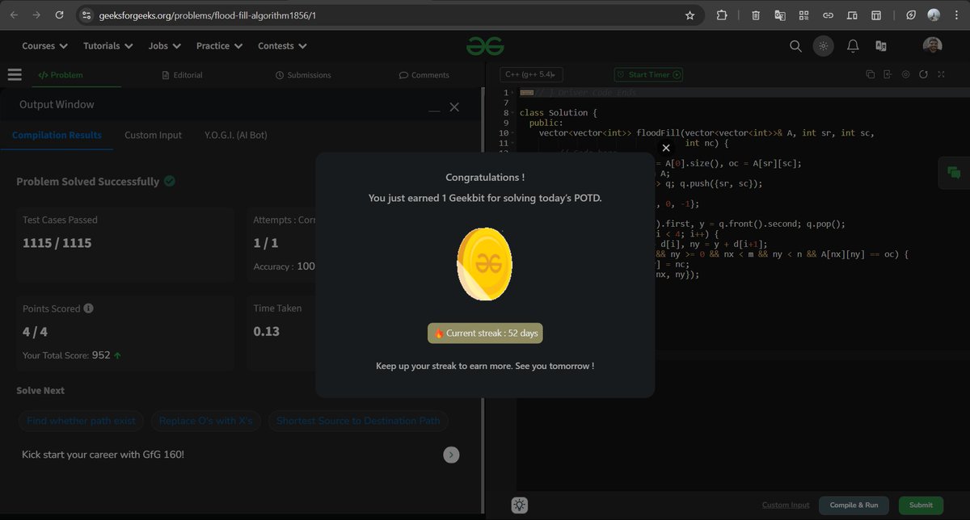Open Shortest Source to Destination Path problem

(x=358, y=421)
